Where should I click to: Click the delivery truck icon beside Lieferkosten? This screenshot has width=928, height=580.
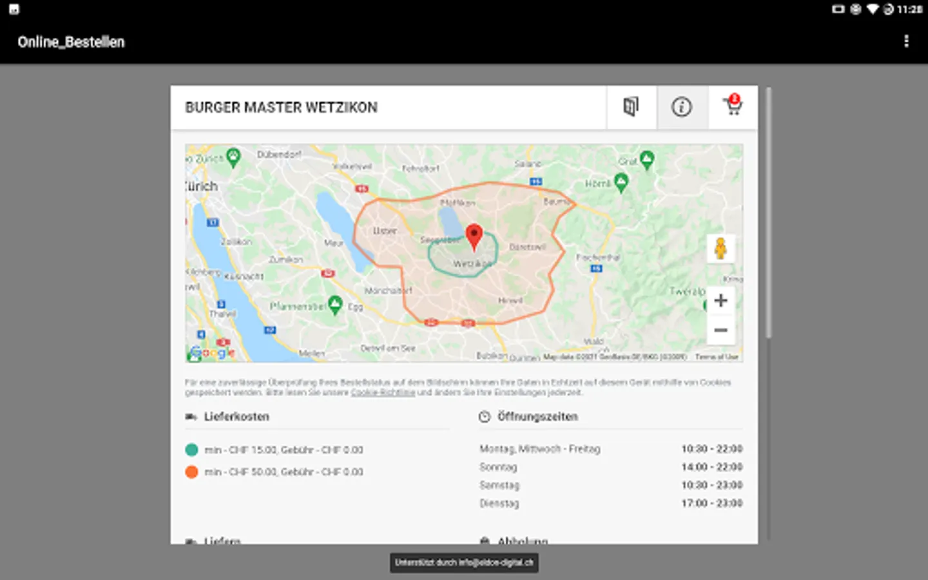[x=191, y=417]
